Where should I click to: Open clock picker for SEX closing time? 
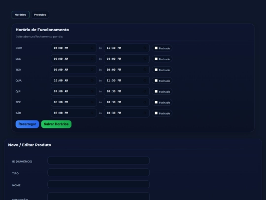[x=145, y=102]
